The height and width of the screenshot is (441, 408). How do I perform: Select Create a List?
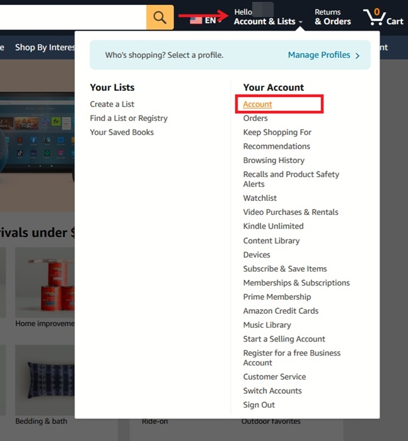coord(112,104)
